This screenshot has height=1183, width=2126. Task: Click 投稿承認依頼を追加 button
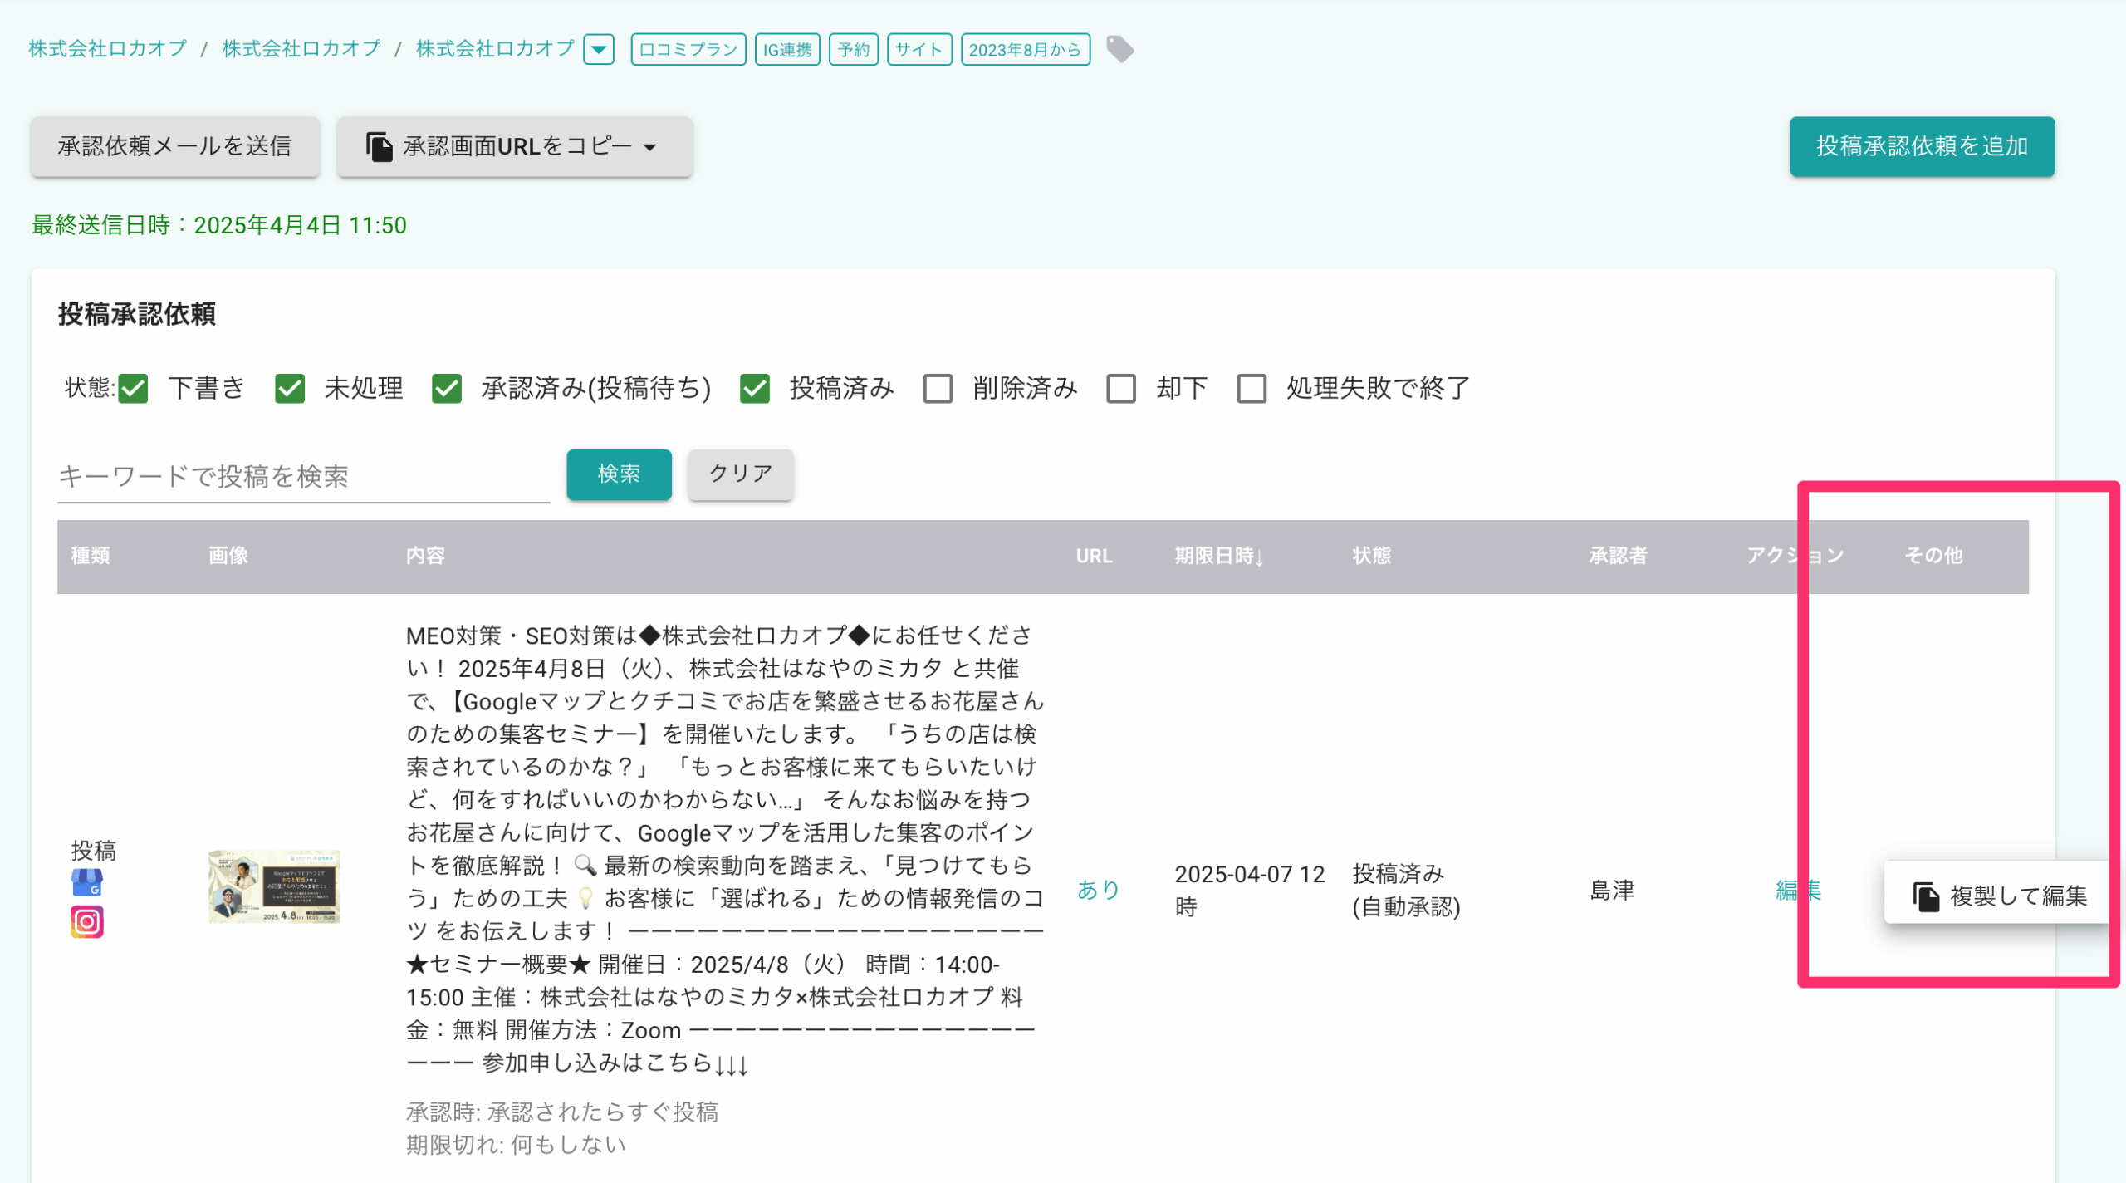1922,146
